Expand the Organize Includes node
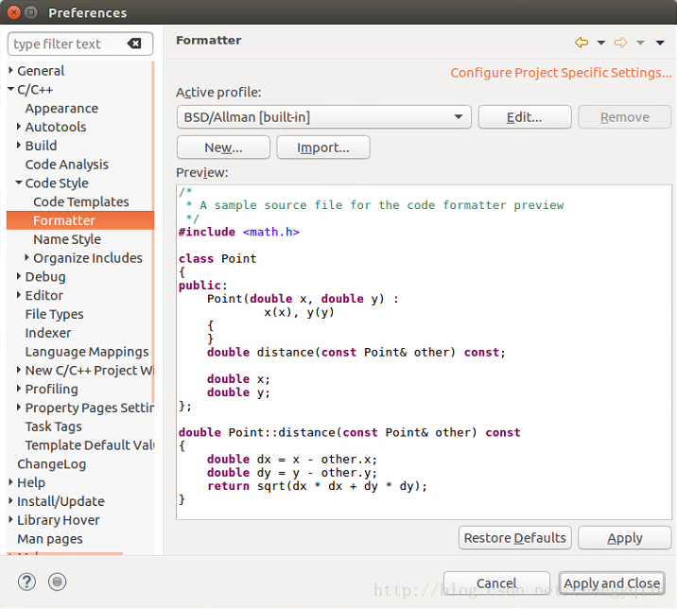The width and height of the screenshot is (677, 609). (x=26, y=257)
